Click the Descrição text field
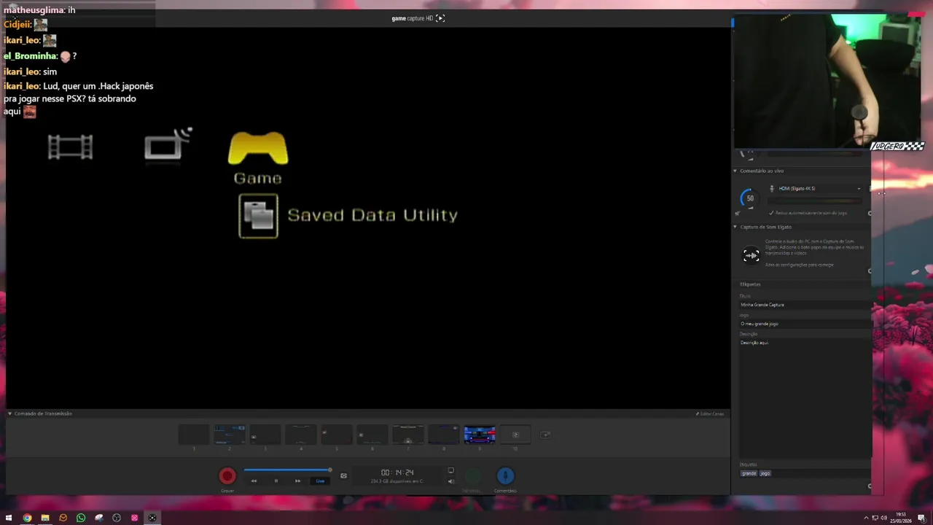The width and height of the screenshot is (933, 525). [x=805, y=397]
